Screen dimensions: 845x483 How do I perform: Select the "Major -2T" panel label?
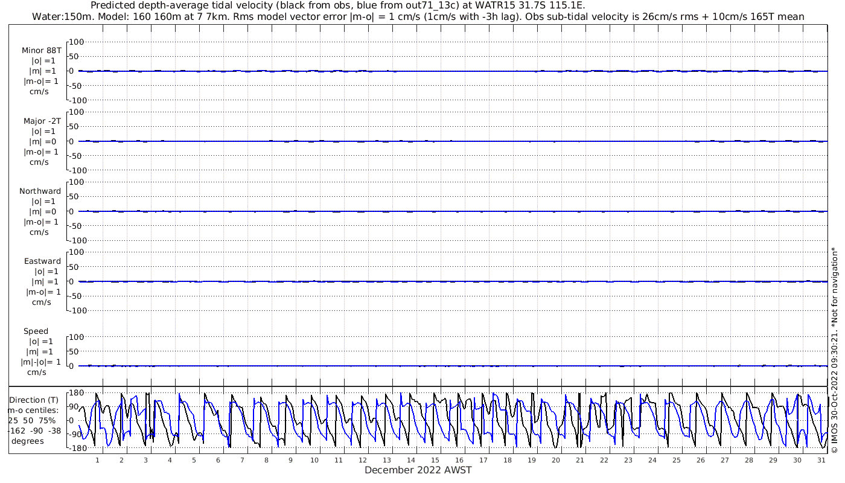(42, 121)
